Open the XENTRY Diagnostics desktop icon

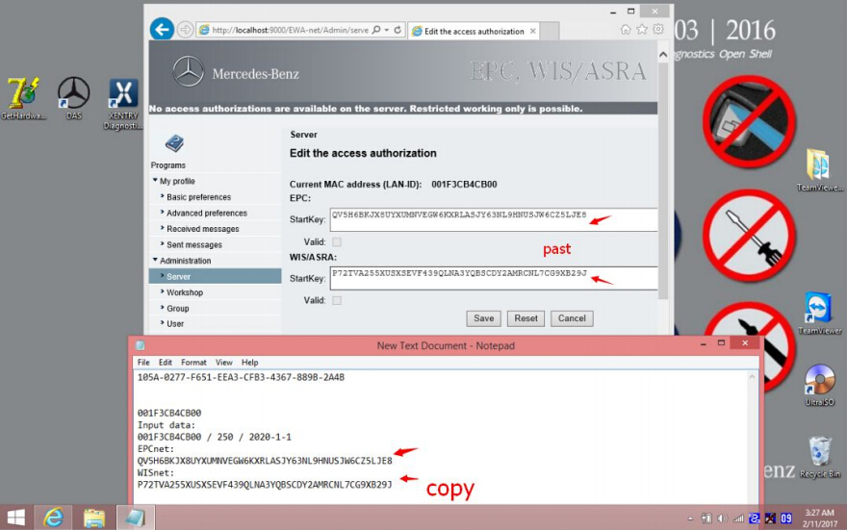pos(123,97)
